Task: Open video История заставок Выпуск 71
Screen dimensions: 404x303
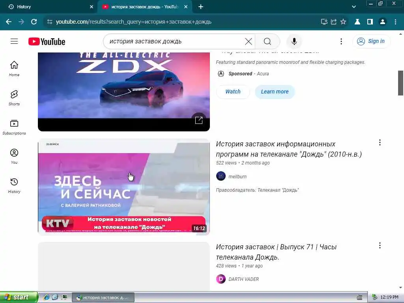Action: tap(276, 252)
